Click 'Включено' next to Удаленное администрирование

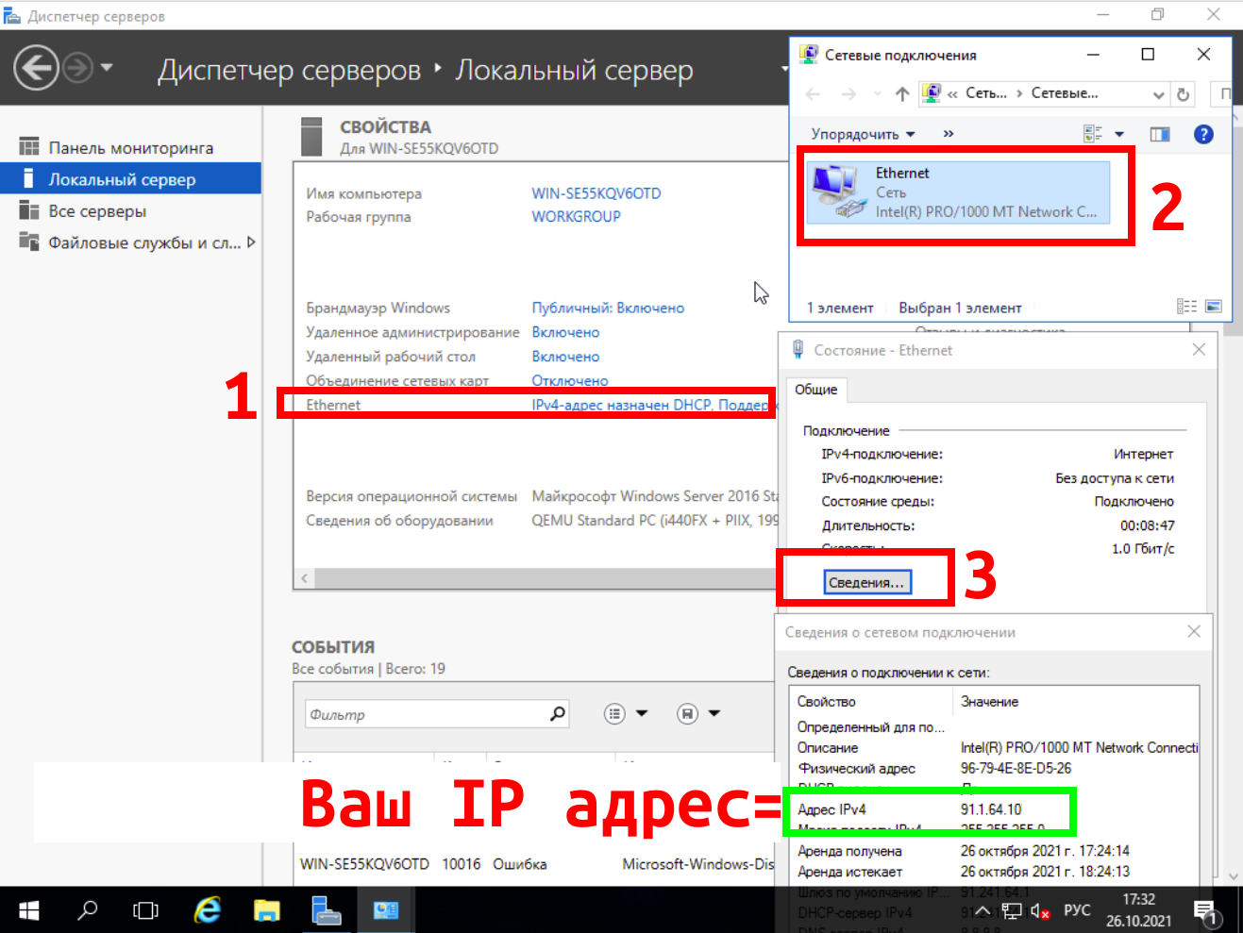pos(565,332)
